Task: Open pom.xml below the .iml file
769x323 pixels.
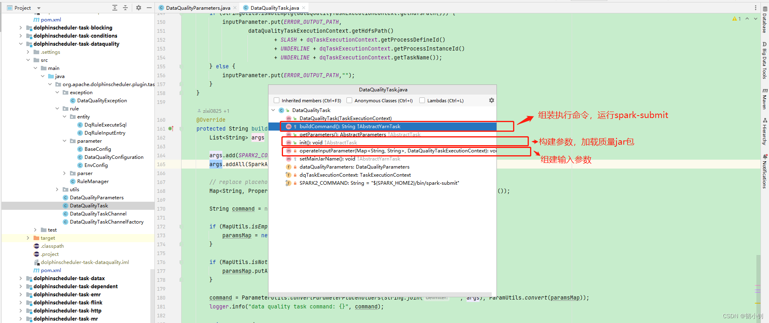Action: [x=51, y=270]
